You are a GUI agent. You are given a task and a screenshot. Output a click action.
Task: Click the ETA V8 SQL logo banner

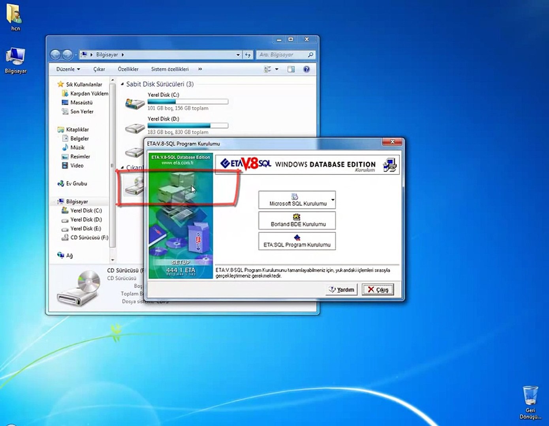246,164
